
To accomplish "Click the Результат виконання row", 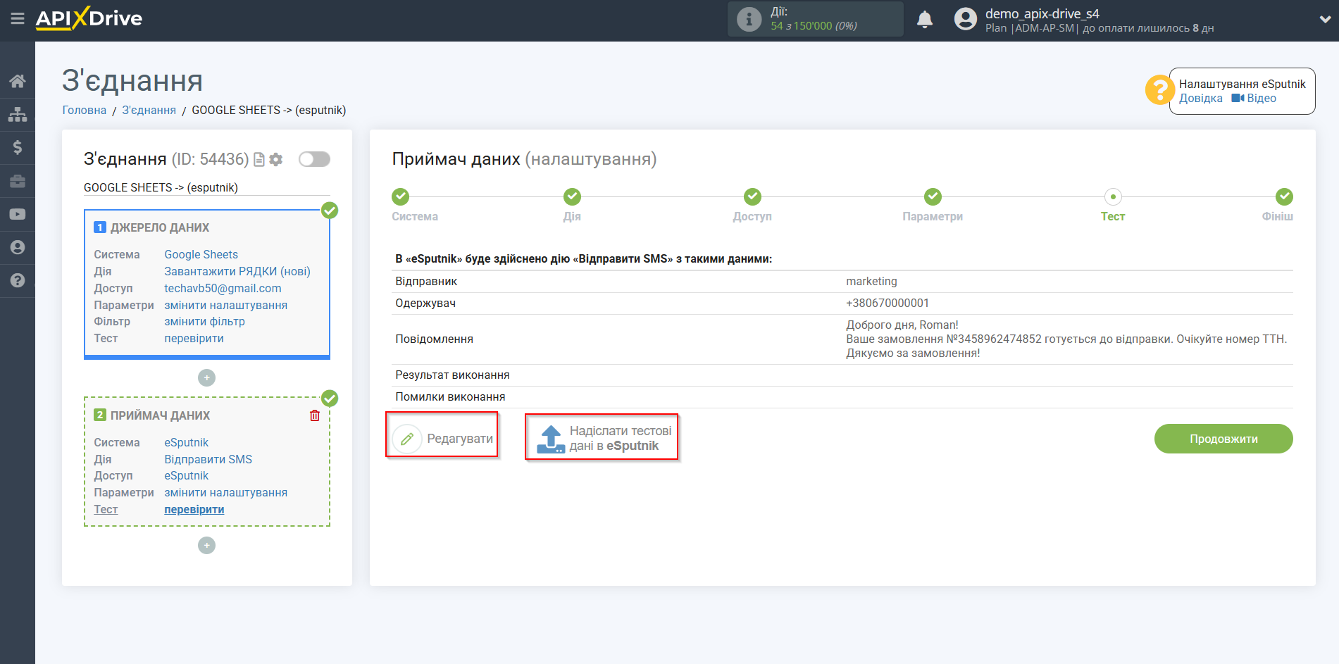I will 842,375.
